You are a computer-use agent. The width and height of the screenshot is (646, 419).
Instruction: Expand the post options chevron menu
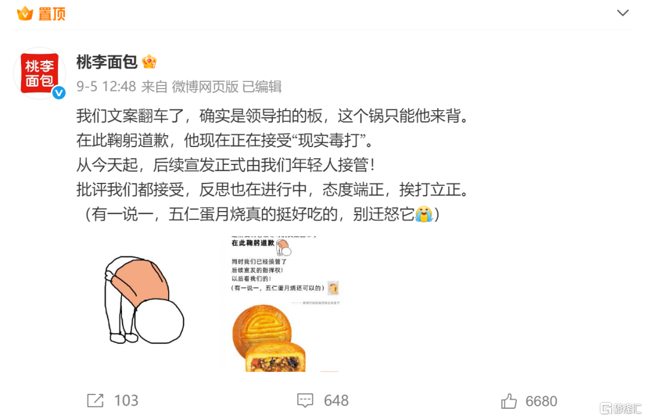[x=623, y=13]
